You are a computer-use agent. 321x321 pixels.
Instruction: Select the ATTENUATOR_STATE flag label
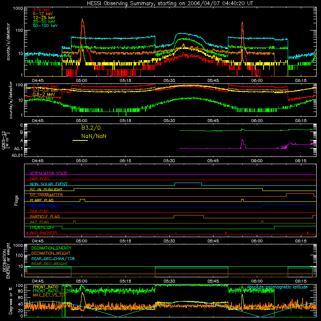coord(49,173)
